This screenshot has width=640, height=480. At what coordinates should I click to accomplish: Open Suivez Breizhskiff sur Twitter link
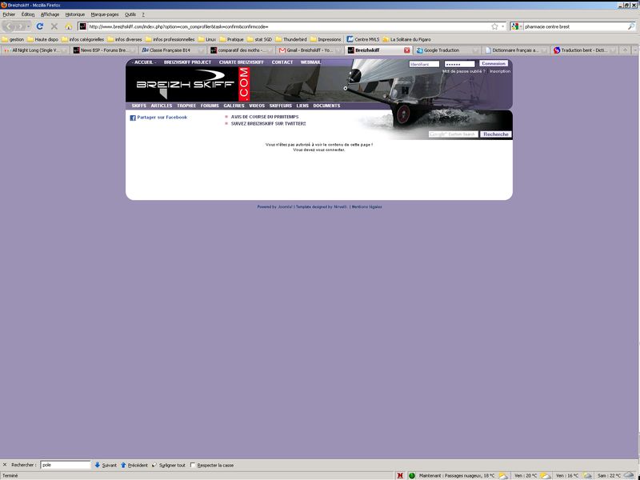[x=268, y=124]
